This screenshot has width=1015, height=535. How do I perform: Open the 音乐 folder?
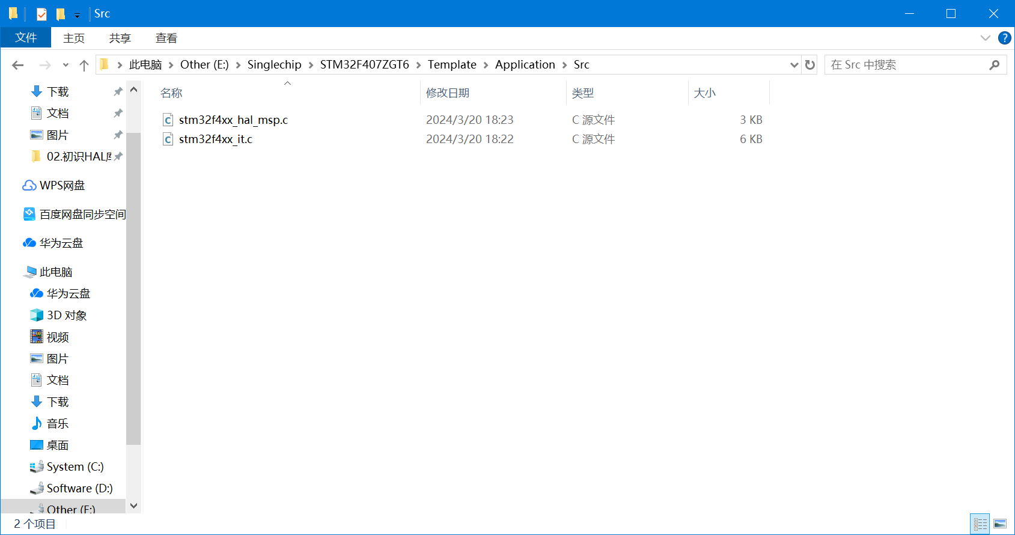coord(58,423)
